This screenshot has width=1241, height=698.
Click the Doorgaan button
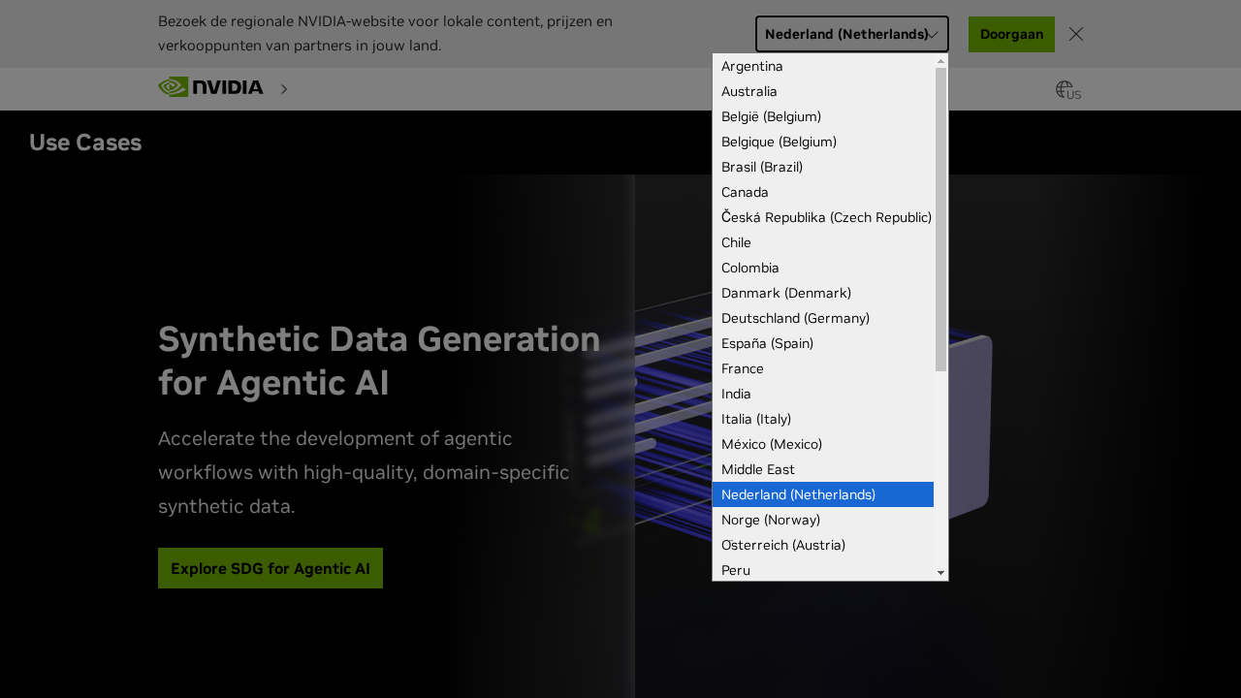click(x=1011, y=34)
